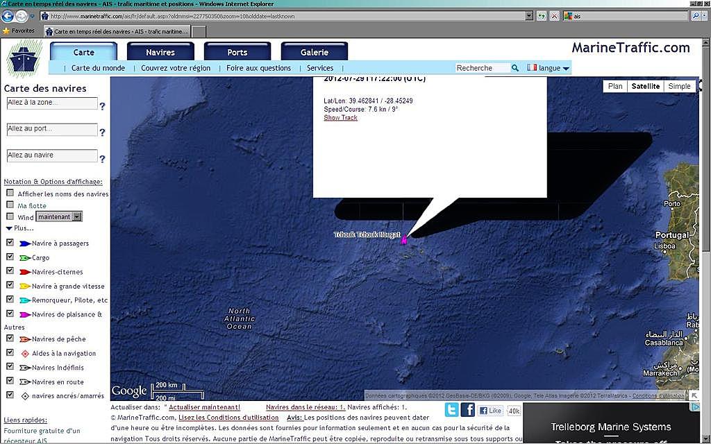Select the Satellite map view
The width and height of the screenshot is (711, 444).
[645, 86]
